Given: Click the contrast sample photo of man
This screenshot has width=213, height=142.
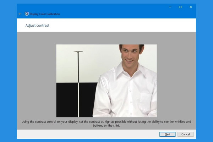Looking at the screenshot, I should [x=106, y=81].
